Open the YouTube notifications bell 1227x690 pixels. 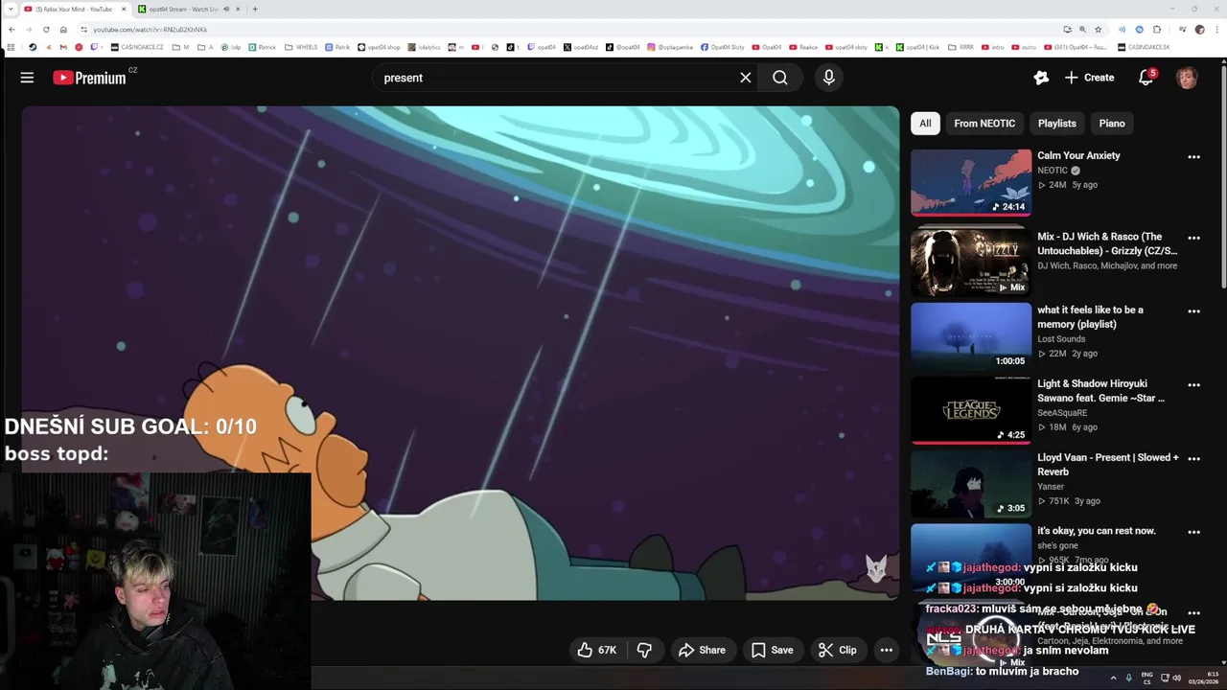1146,78
